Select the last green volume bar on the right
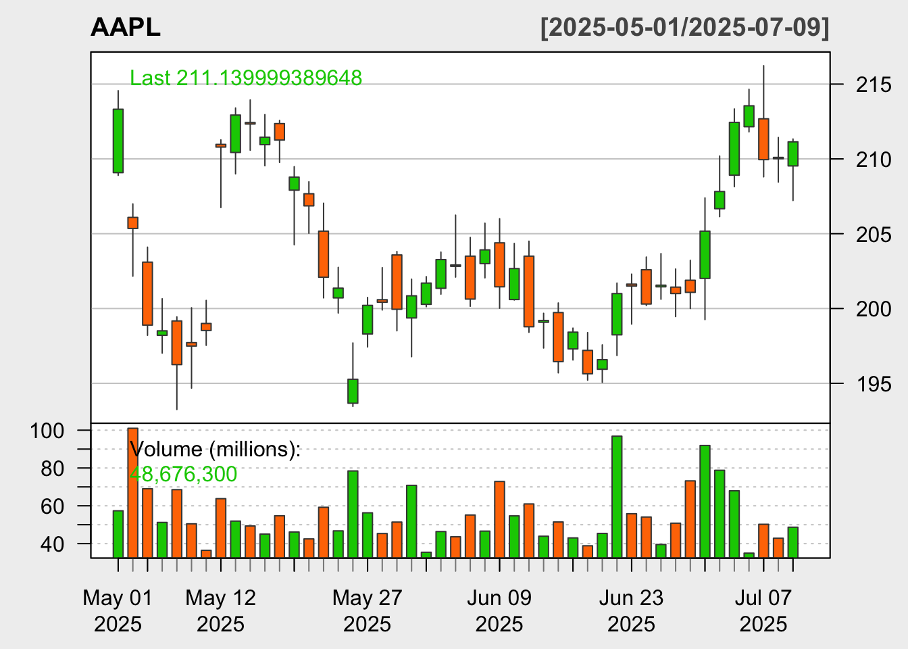908x649 pixels. point(793,542)
